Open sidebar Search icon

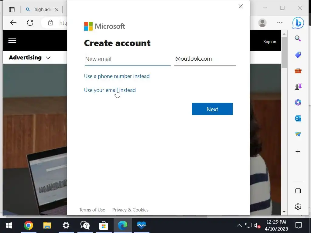point(298,39)
